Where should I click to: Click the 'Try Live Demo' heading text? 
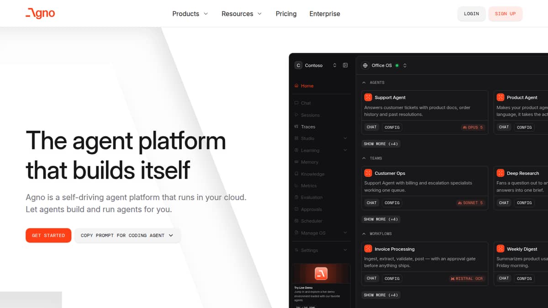(303, 288)
